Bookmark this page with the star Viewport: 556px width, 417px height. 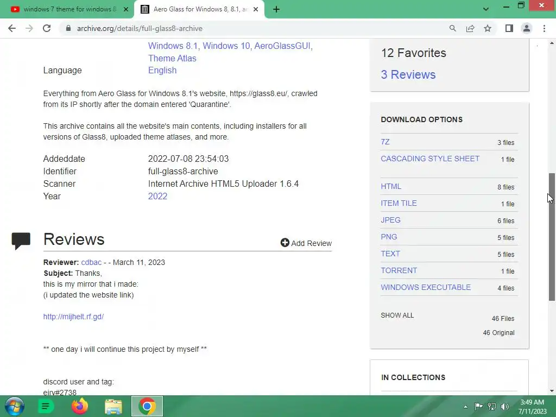click(488, 28)
